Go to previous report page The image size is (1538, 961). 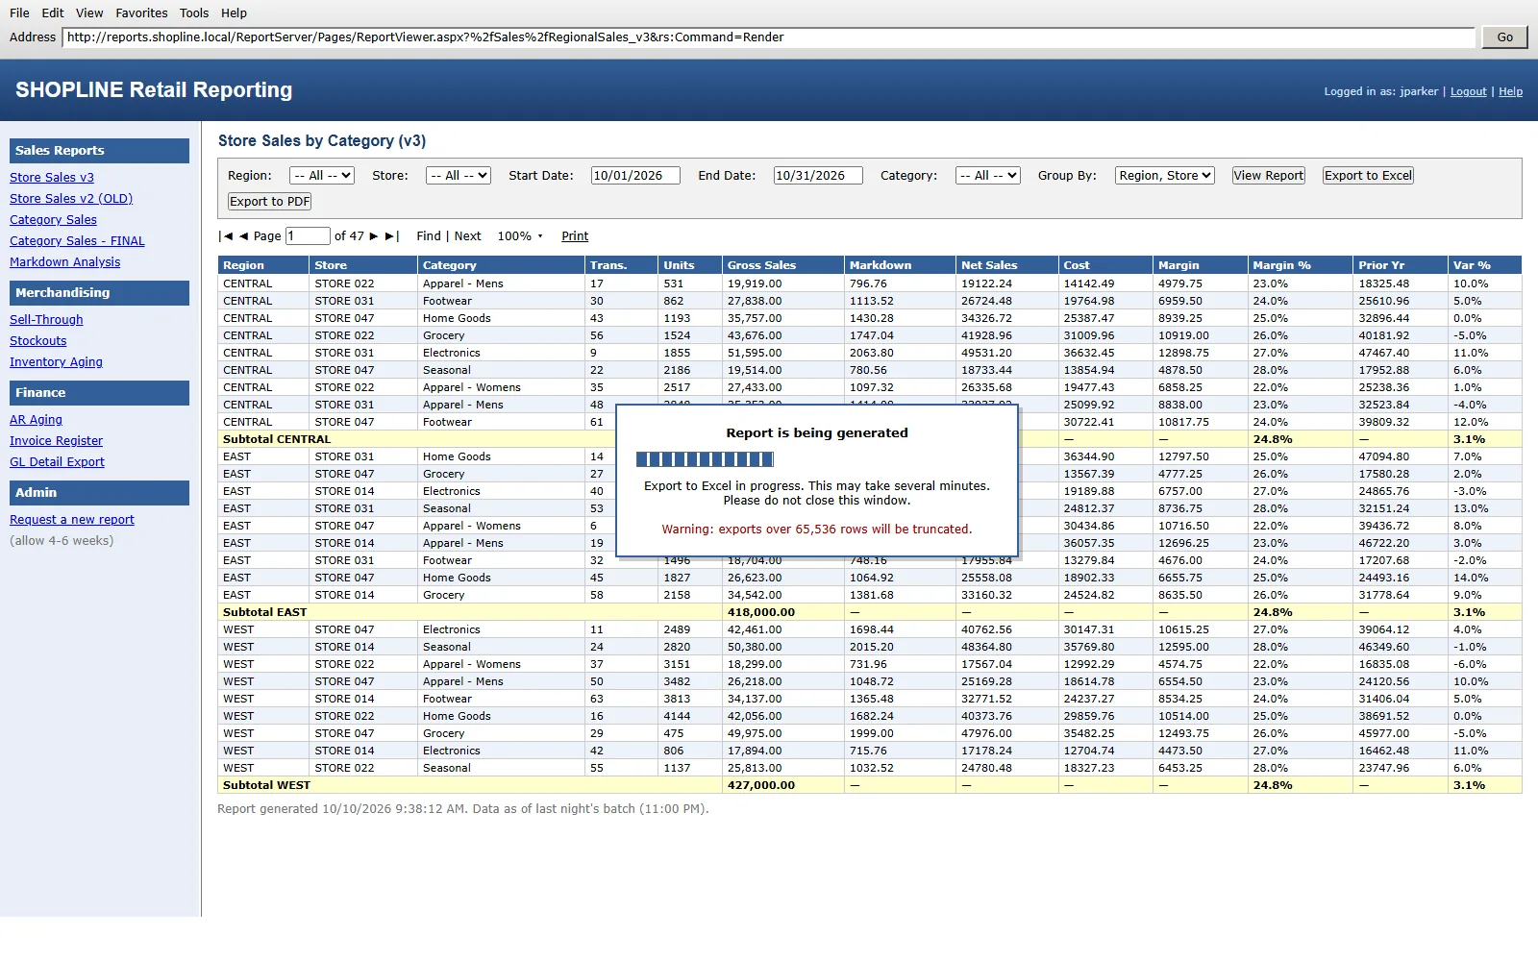tap(243, 236)
